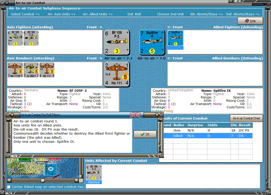The image size is (271, 195).
Task: Click the die roll value 18 cell
Action: (x=234, y=131)
